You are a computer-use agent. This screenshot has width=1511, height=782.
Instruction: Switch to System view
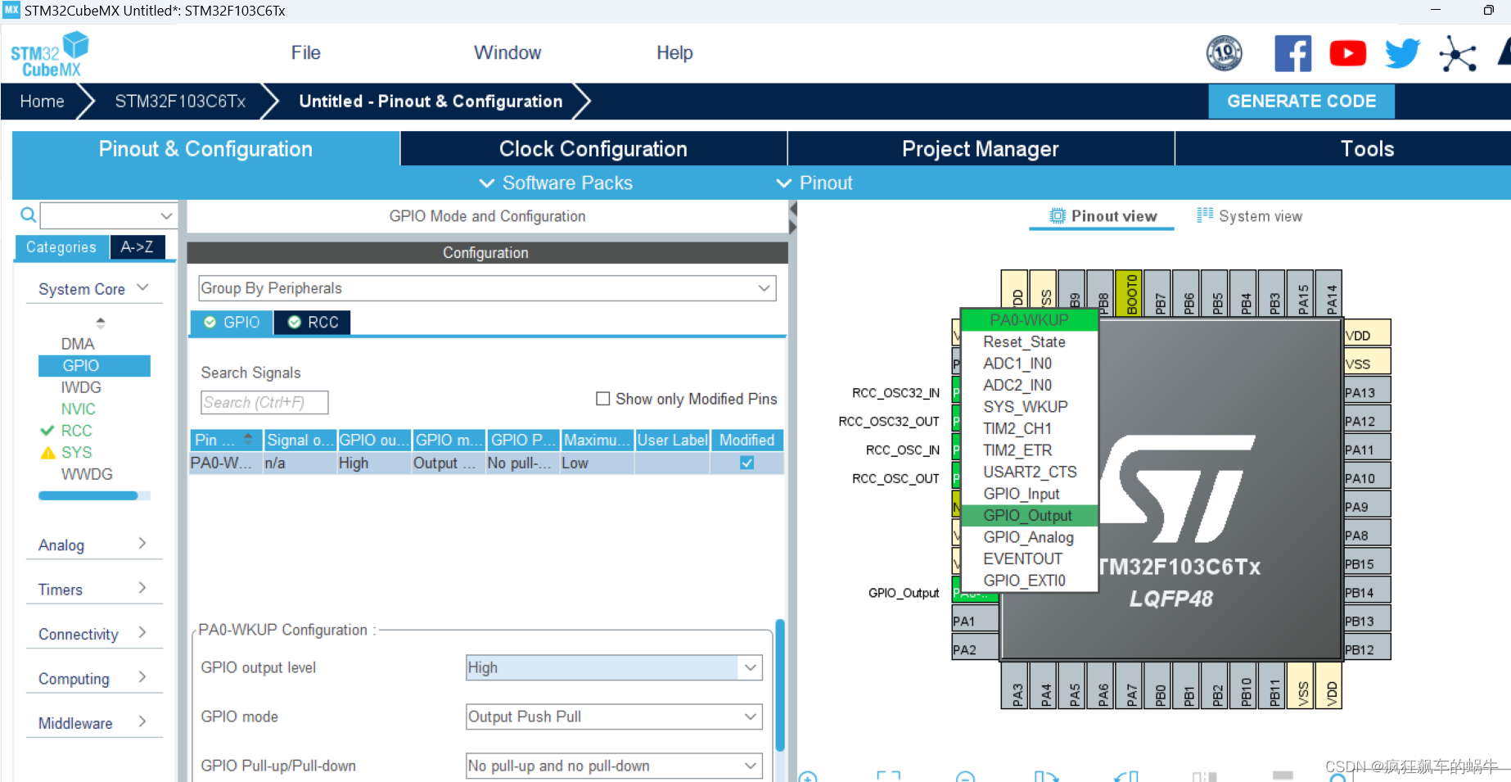[x=1249, y=216]
